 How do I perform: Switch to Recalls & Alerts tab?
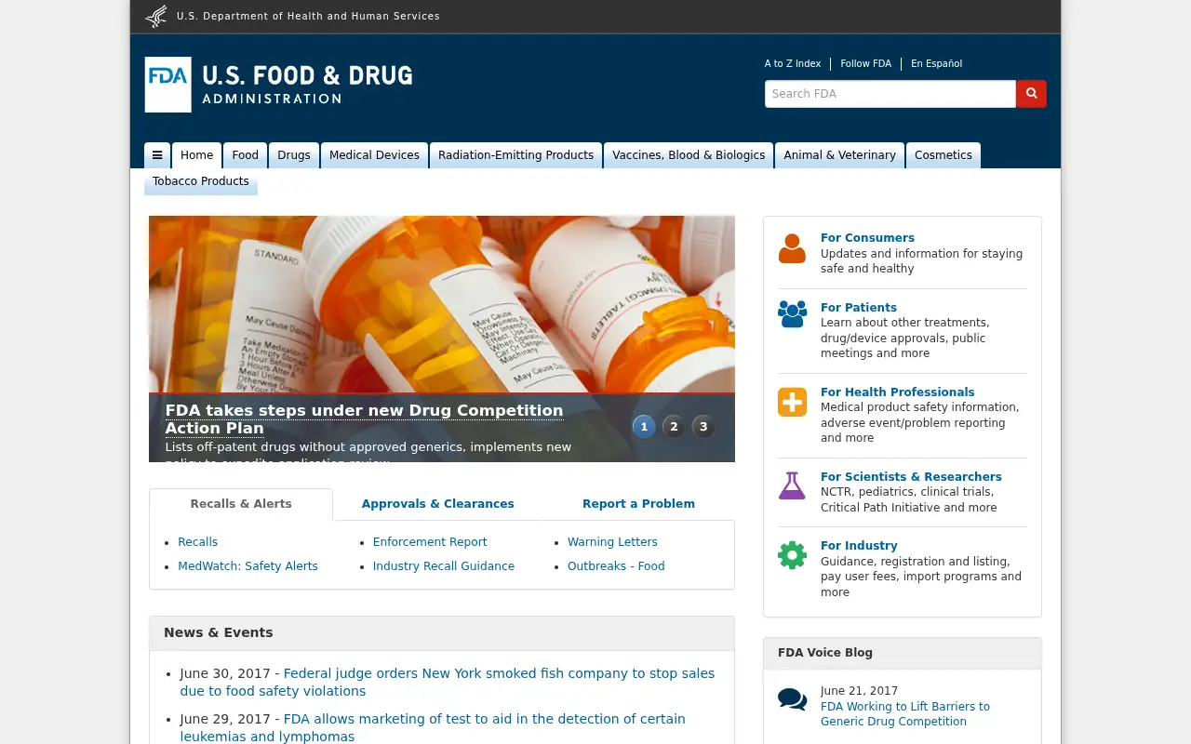click(x=241, y=504)
